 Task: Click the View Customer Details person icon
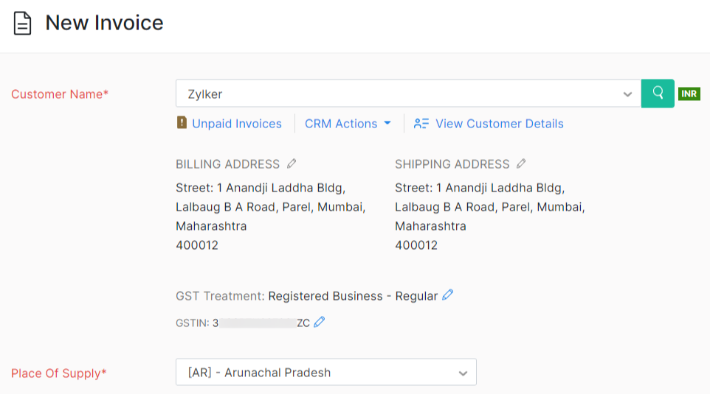tap(421, 124)
